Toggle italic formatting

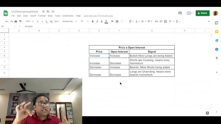tap(97, 21)
